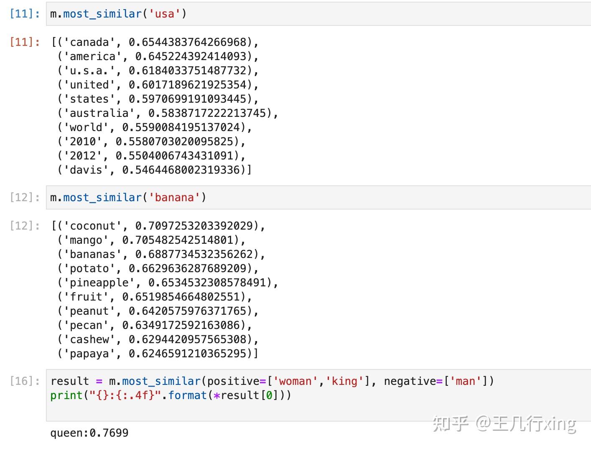
Task: Click the 知乎 @王几行xing watermark
Action: click(x=504, y=423)
